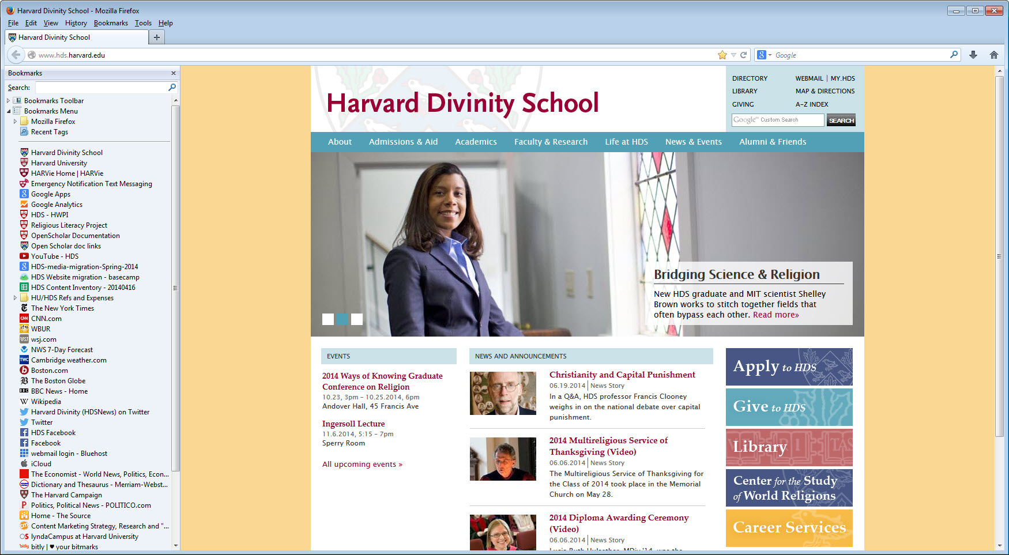This screenshot has width=1009, height=555.
Task: Click the Ingersoll Lecture event link
Action: coord(353,424)
